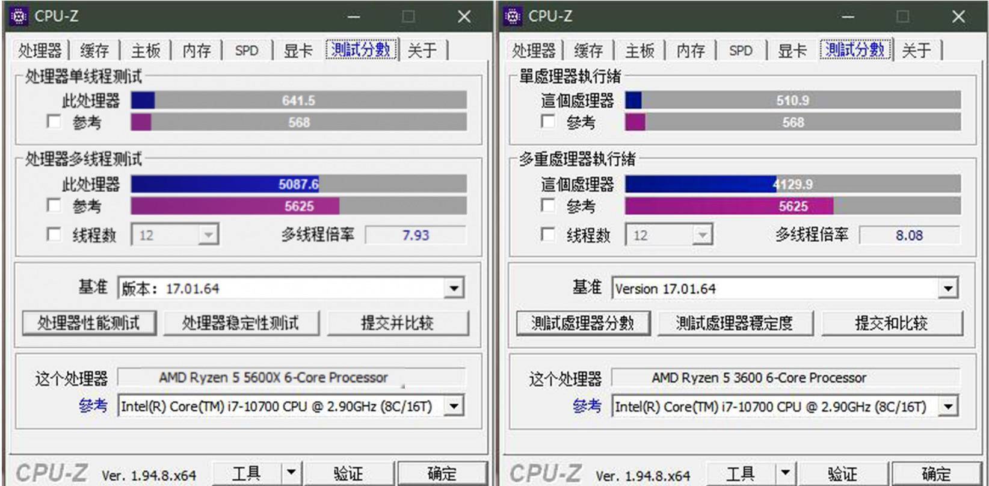The height and width of the screenshot is (486, 989).
Task: Click 工具 button in right window
Action: tap(741, 473)
